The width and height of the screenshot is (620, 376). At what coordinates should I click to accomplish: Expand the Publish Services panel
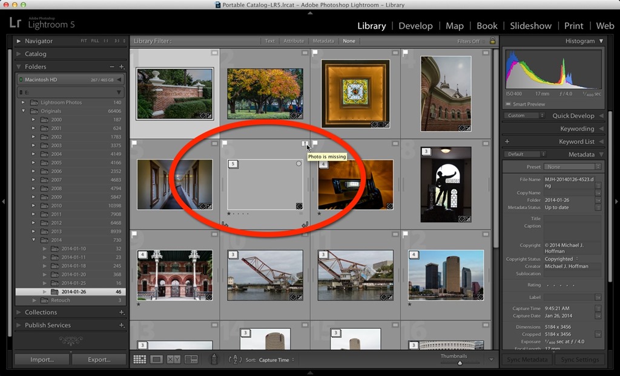point(19,325)
